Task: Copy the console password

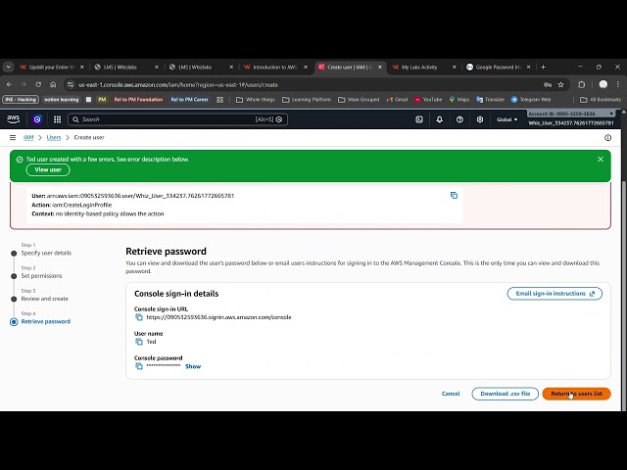Action: click(139, 366)
